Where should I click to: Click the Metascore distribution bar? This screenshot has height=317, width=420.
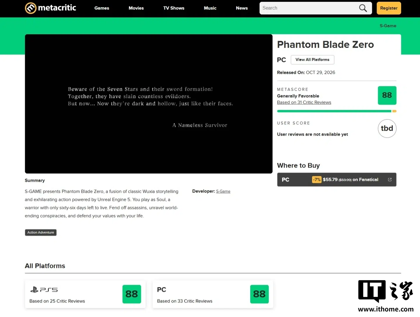pos(337,111)
